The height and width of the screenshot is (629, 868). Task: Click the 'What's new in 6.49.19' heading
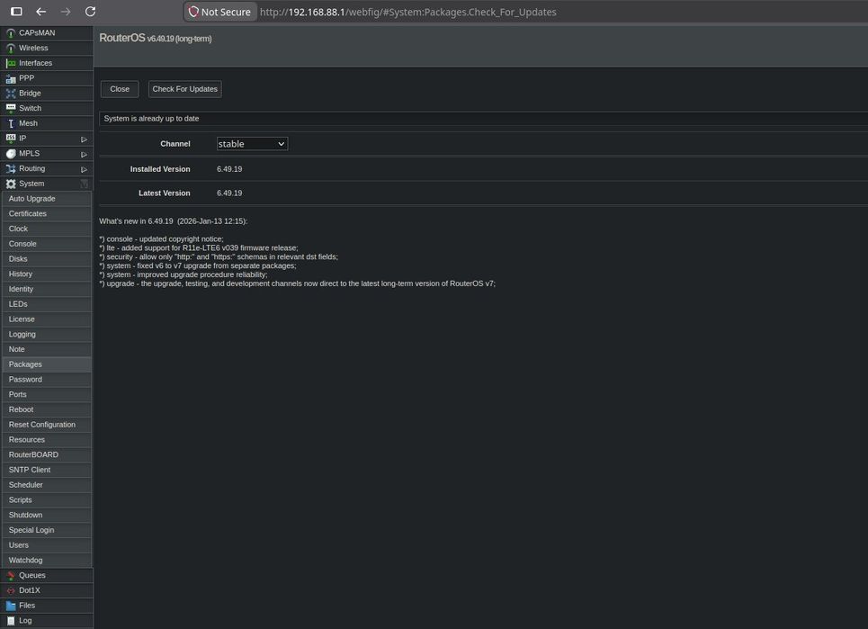[x=174, y=221]
